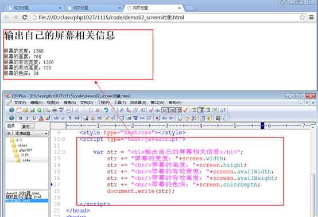The width and height of the screenshot is (318, 217).
Task: Collapse the fold marker at line 12
Action: click(x=63, y=152)
